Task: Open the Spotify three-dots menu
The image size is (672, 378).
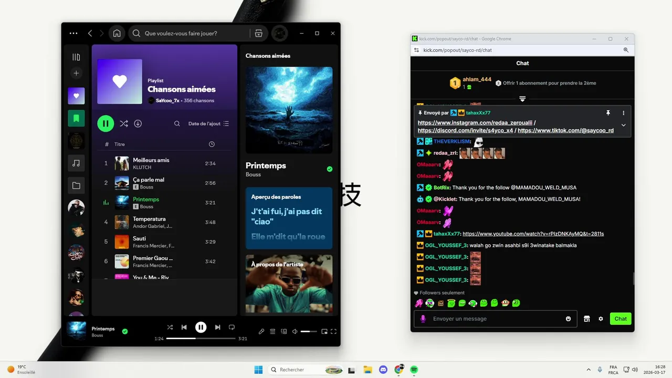Action: (x=73, y=33)
